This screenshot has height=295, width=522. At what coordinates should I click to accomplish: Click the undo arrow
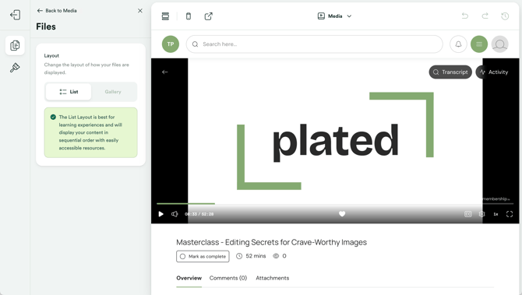point(465,16)
